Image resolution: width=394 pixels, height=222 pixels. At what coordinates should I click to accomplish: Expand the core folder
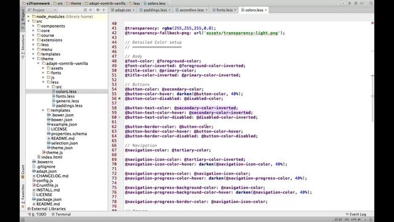tap(34, 31)
